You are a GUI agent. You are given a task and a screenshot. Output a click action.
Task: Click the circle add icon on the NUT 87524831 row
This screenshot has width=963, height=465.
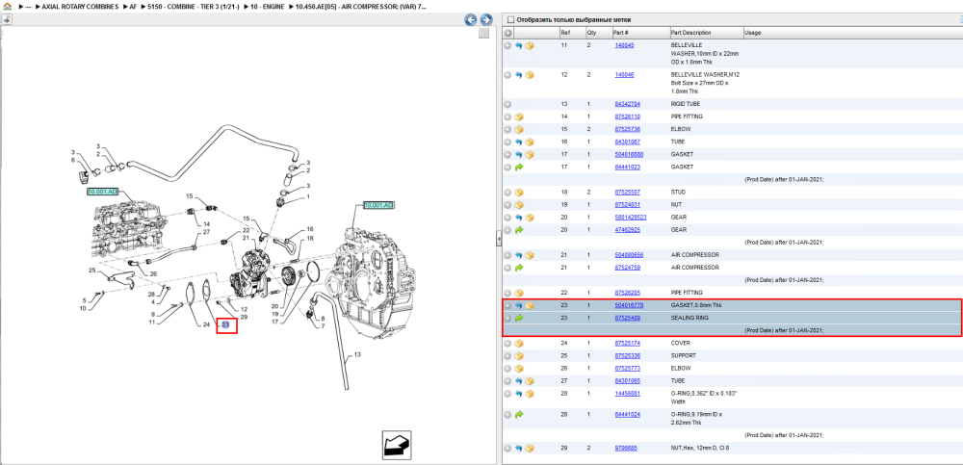pyautogui.click(x=508, y=204)
